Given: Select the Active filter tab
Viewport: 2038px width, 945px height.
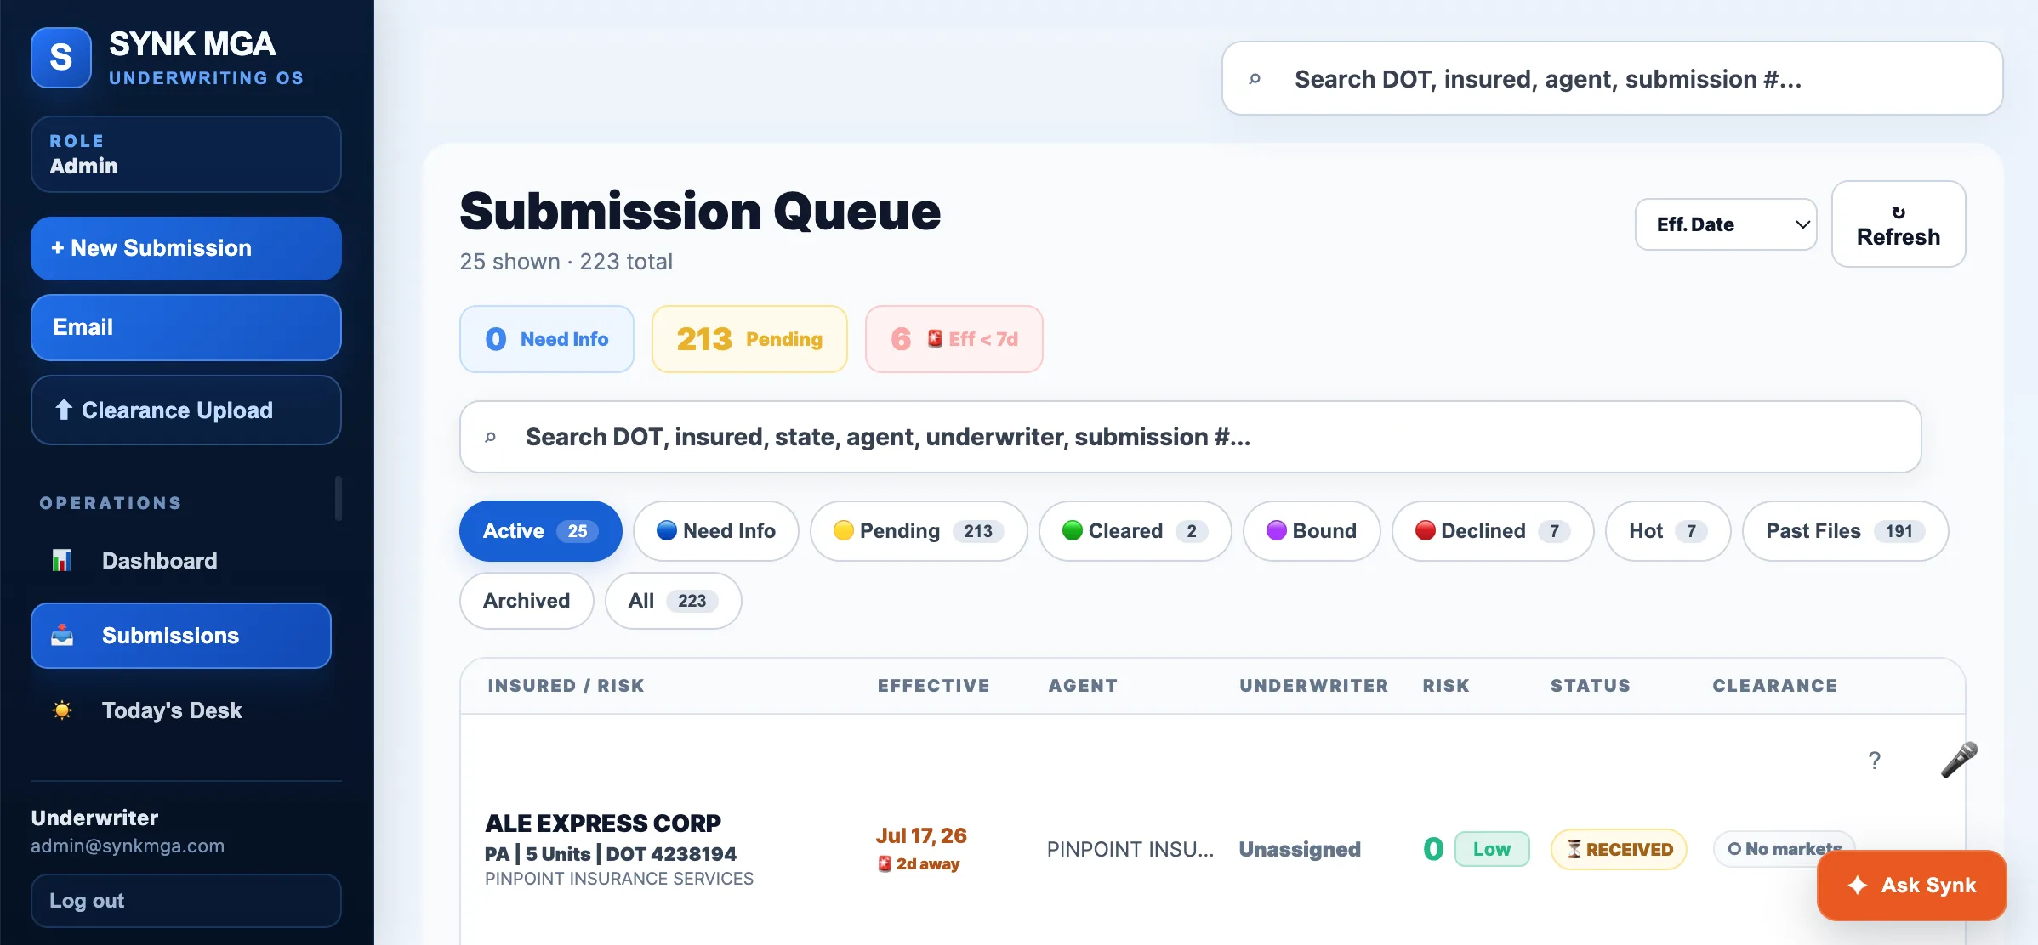Looking at the screenshot, I should [541, 531].
